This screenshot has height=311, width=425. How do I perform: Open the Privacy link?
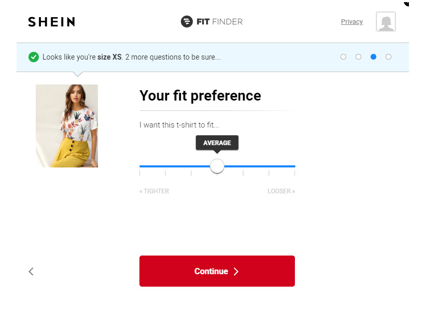(351, 21)
